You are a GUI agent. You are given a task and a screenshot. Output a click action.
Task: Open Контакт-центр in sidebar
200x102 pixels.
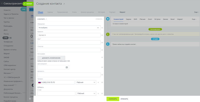[x=9, y=69]
